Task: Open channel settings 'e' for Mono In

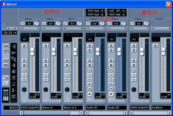Action: [x=46, y=70]
